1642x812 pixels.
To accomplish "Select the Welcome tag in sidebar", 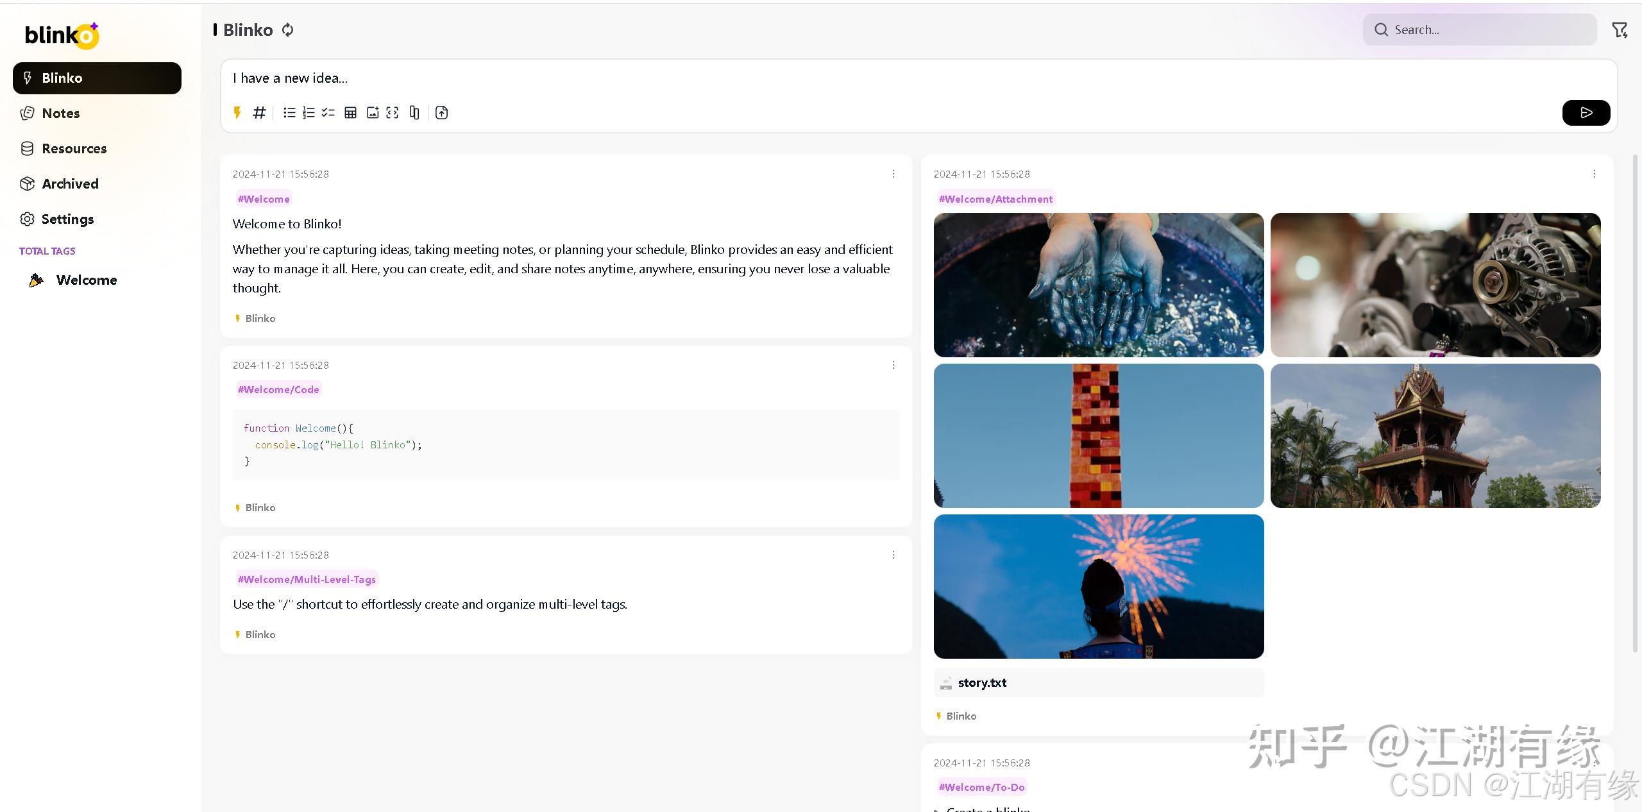I will [x=86, y=280].
